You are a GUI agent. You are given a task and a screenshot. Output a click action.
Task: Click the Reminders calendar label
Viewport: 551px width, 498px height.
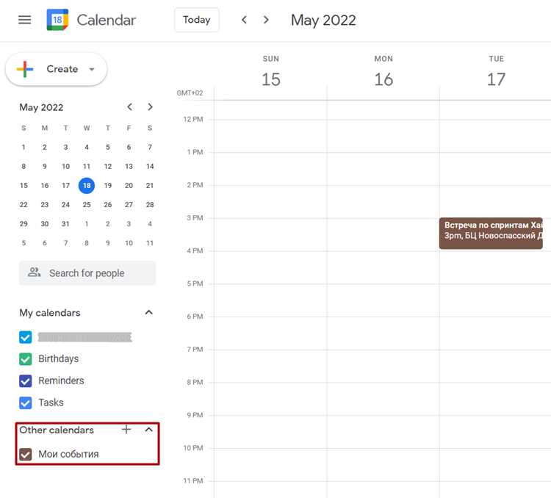click(61, 380)
